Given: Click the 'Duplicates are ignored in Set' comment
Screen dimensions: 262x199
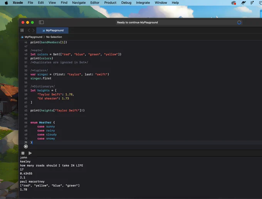Looking at the screenshot, I should click(59, 62).
